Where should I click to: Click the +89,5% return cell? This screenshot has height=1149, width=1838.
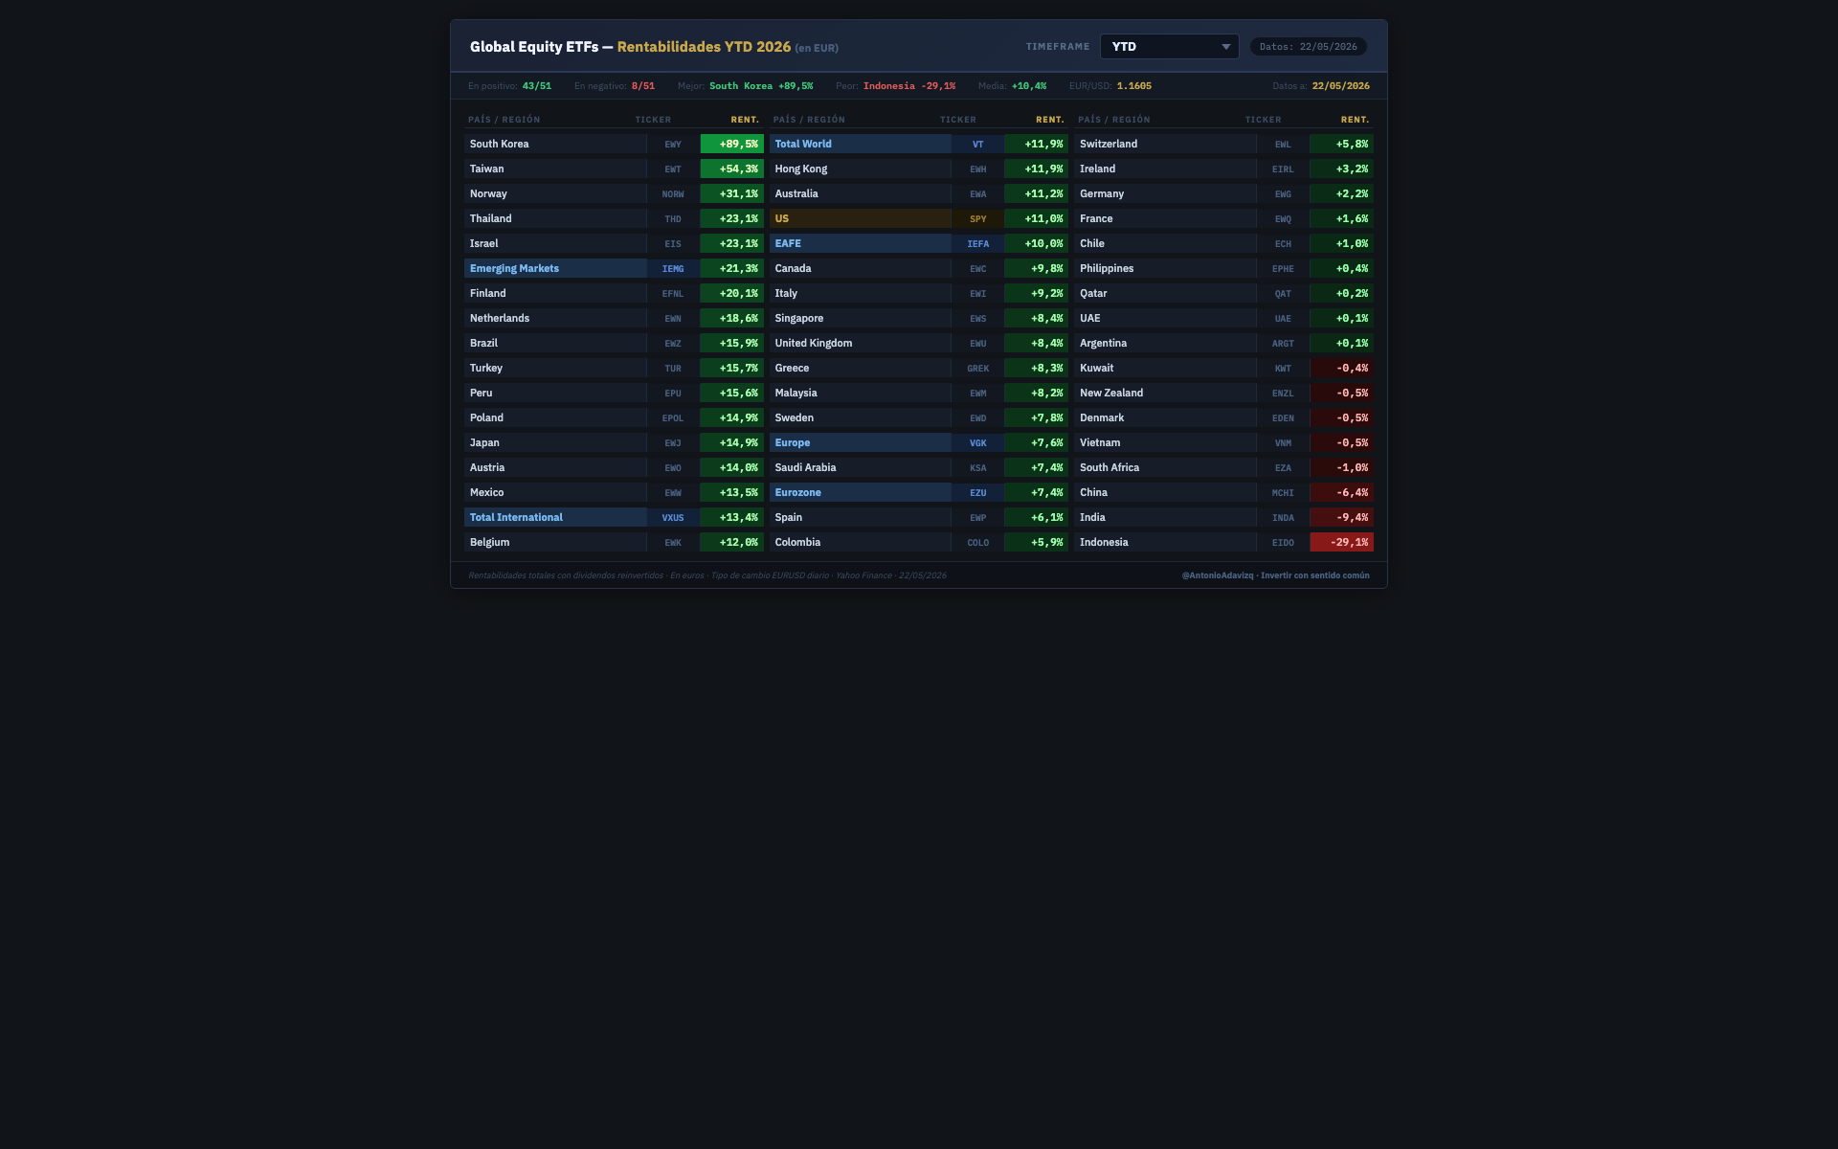coord(731,144)
